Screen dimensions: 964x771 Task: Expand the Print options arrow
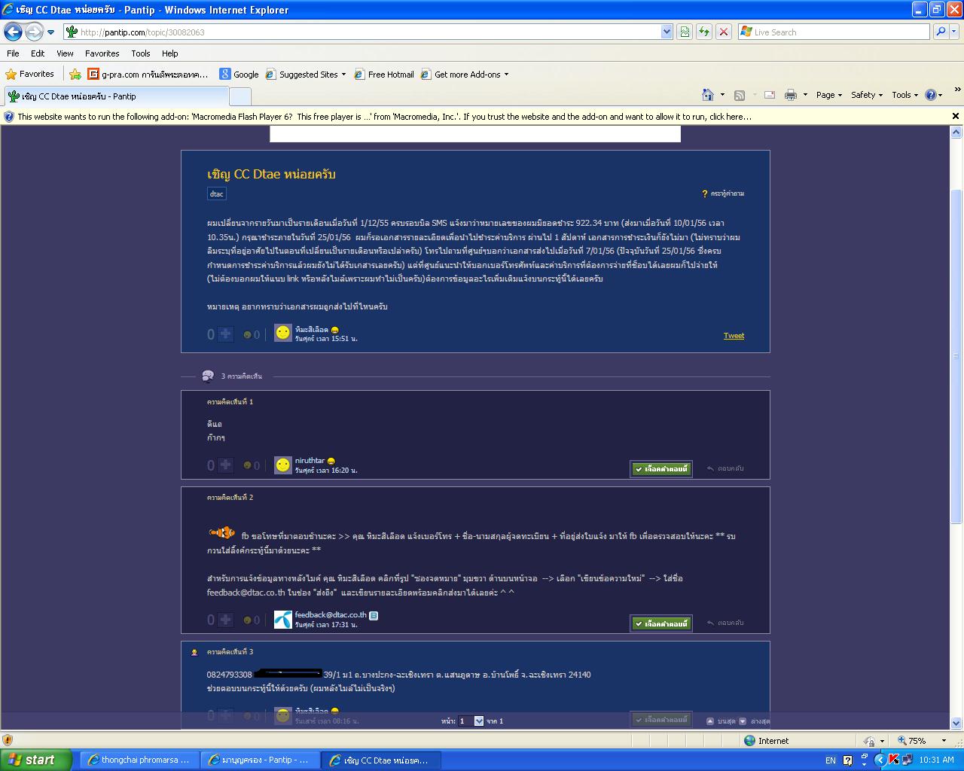click(x=805, y=95)
